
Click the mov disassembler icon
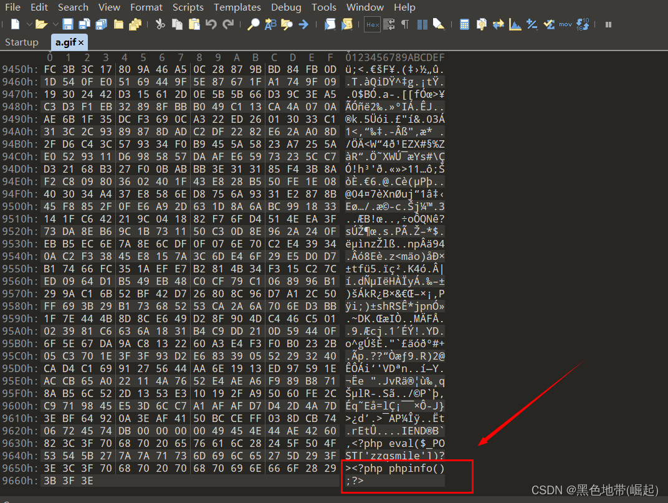tap(565, 24)
